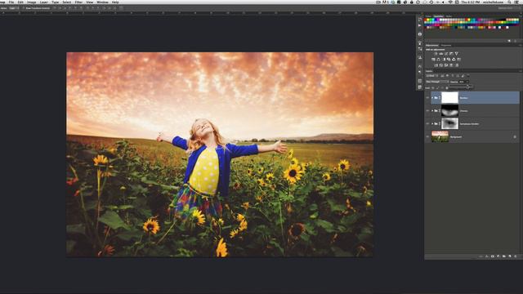This screenshot has width=523, height=294.
Task: Add a Hue/Saturation adjustment layer
Action: (x=433, y=60)
